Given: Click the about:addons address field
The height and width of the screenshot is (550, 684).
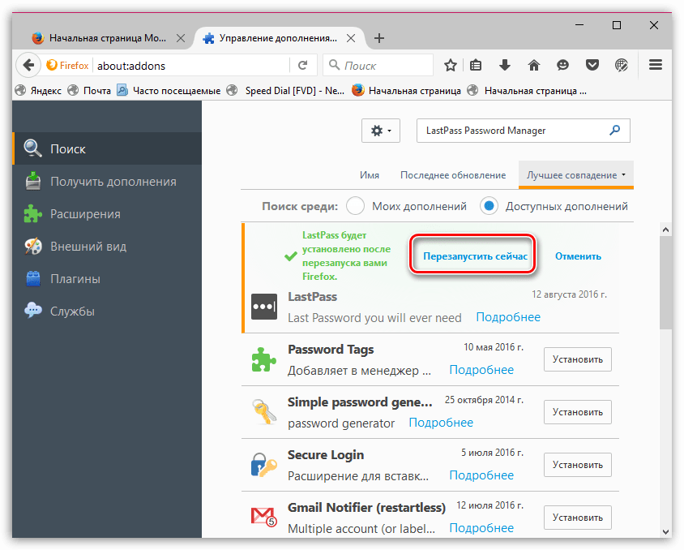Looking at the screenshot, I should [x=191, y=66].
